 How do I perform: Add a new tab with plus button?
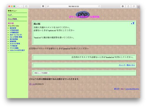(x=138, y=7)
